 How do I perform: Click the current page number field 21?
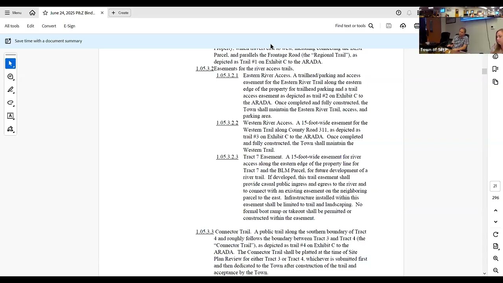pyautogui.click(x=495, y=186)
